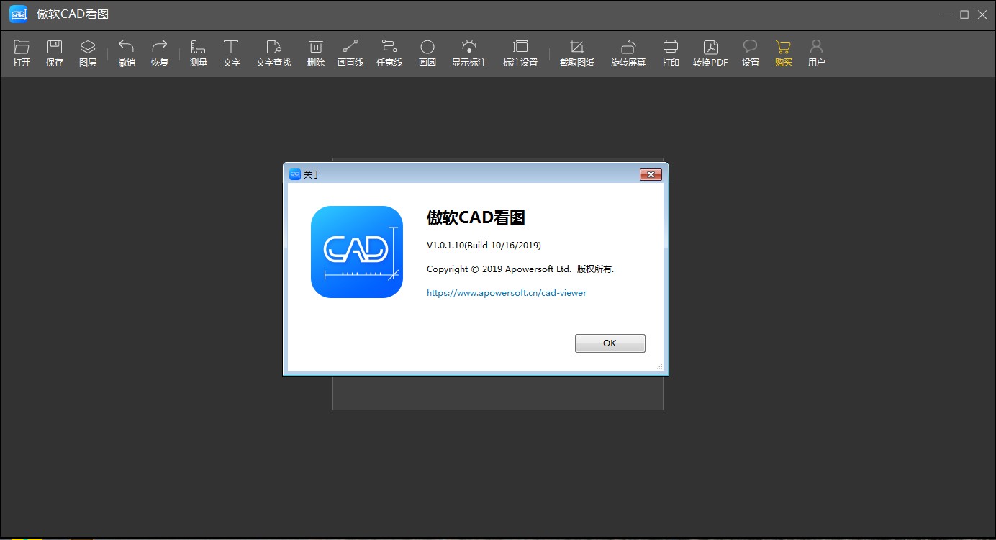Select the straight line drawing tool
The width and height of the screenshot is (996, 540).
pyautogui.click(x=350, y=53)
